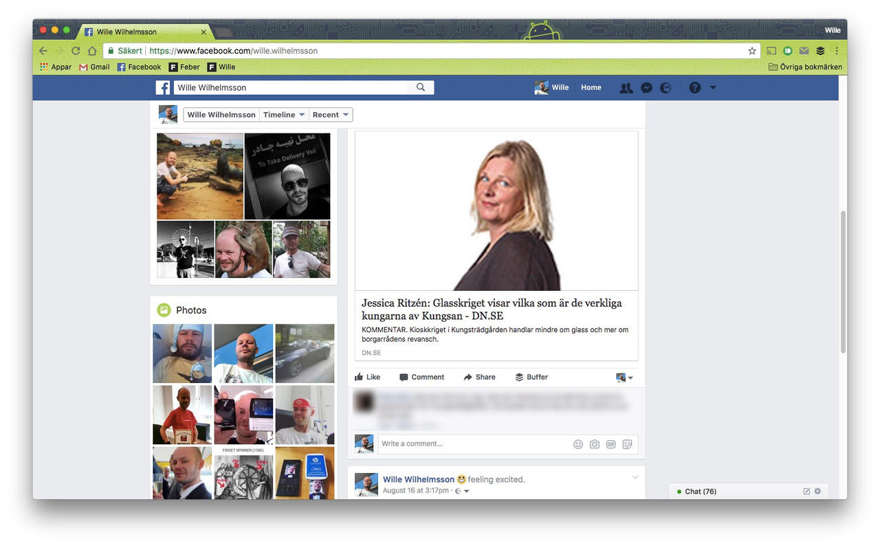
Task: Open the To Take Delivery Veil photo
Action: click(x=287, y=176)
